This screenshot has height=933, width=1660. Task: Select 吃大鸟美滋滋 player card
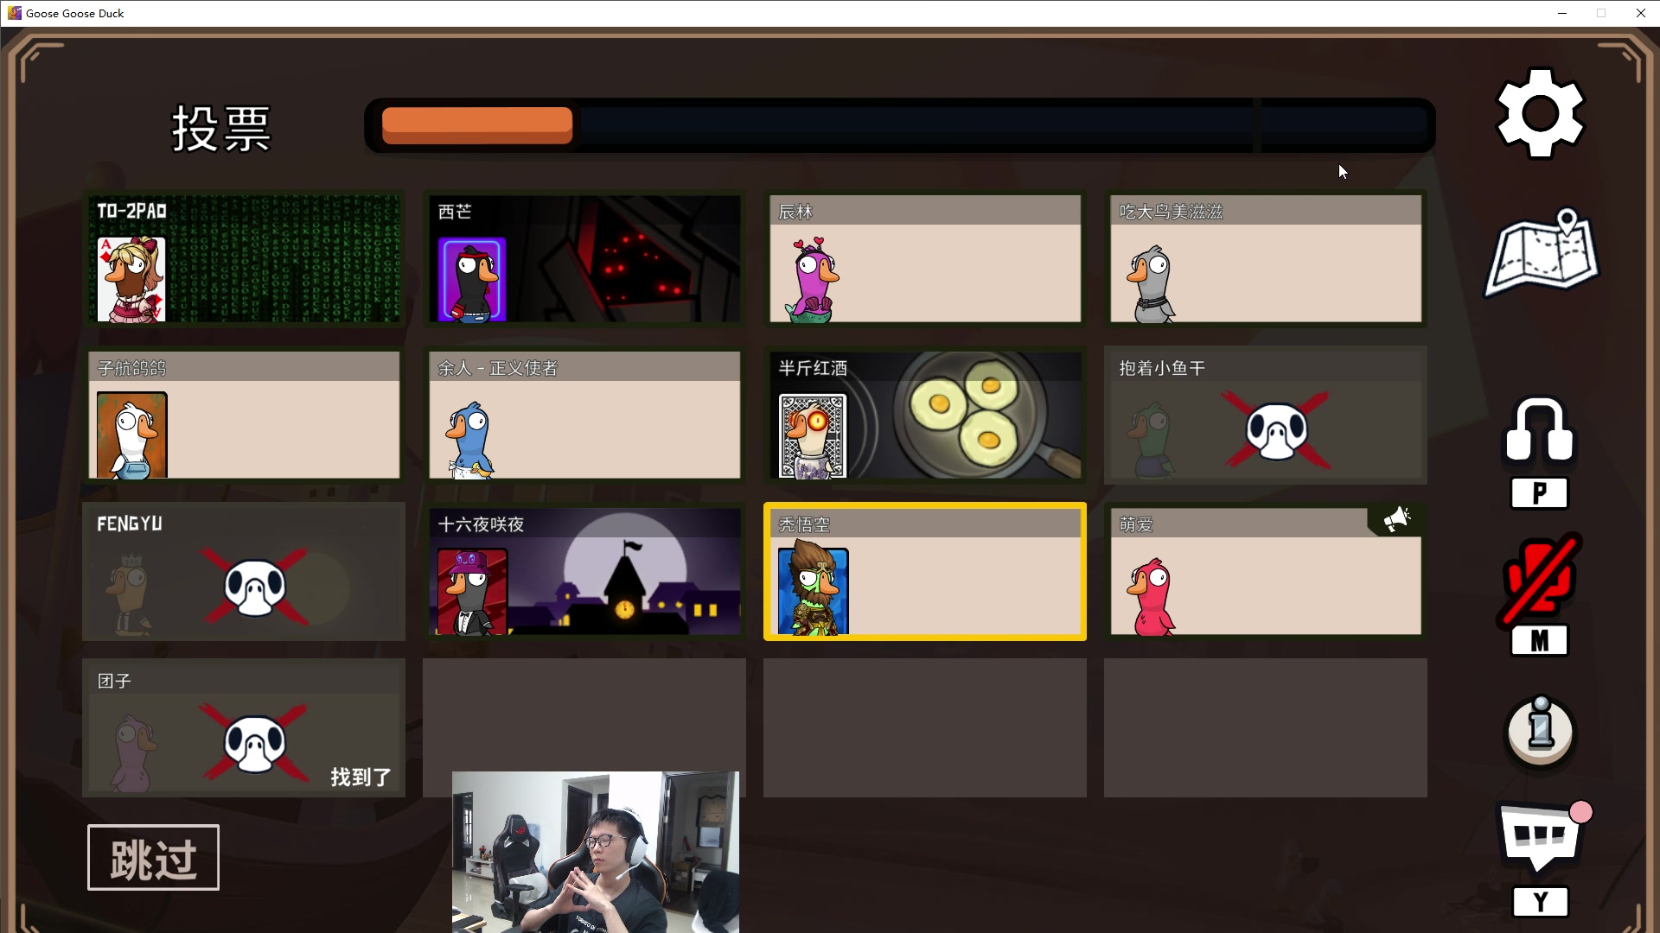click(x=1266, y=259)
